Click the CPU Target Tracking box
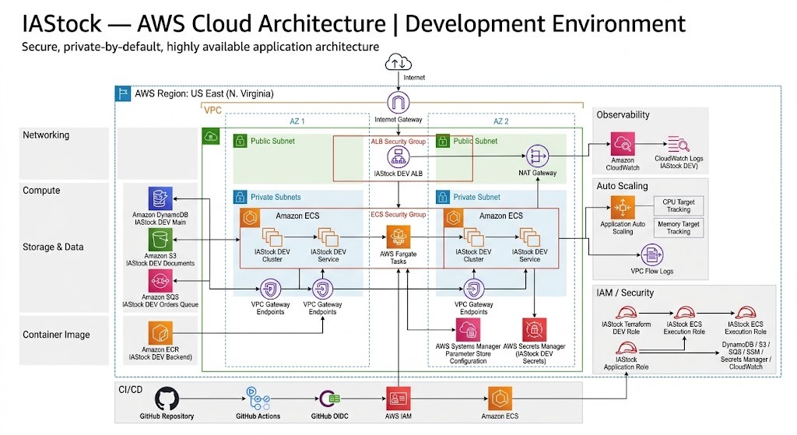This screenshot has width=797, height=435. [x=679, y=205]
